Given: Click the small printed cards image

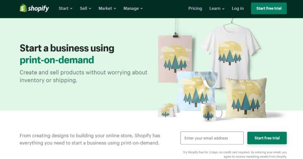Looking at the screenshot, I should click(x=167, y=110).
